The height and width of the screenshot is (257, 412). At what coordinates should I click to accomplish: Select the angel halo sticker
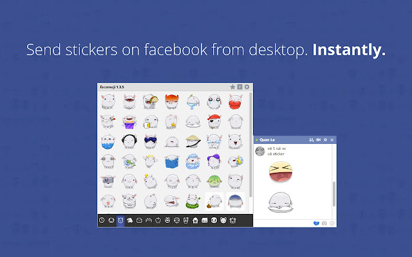tap(151, 161)
